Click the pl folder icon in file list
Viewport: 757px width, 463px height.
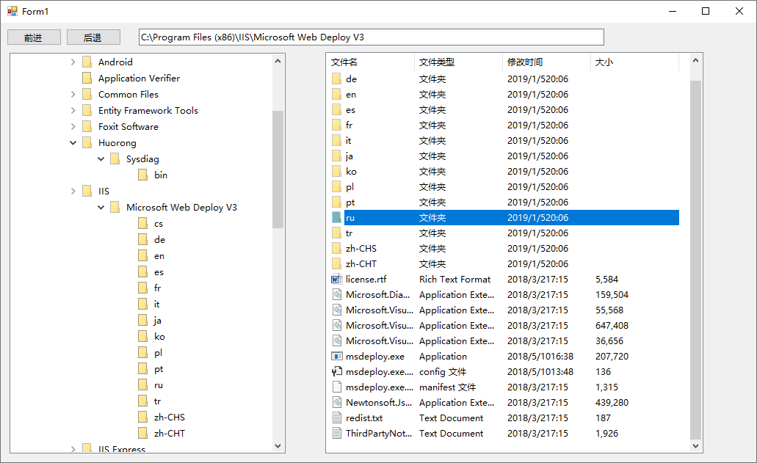(x=336, y=186)
